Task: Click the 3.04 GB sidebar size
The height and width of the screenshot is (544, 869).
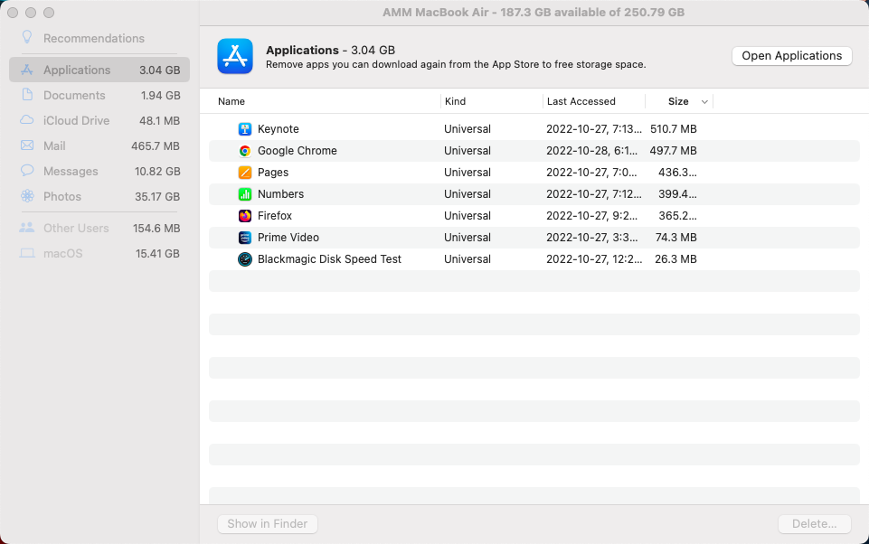Action: (160, 70)
